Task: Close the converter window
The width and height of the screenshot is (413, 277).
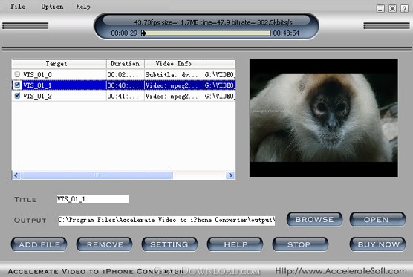Action: point(392,8)
